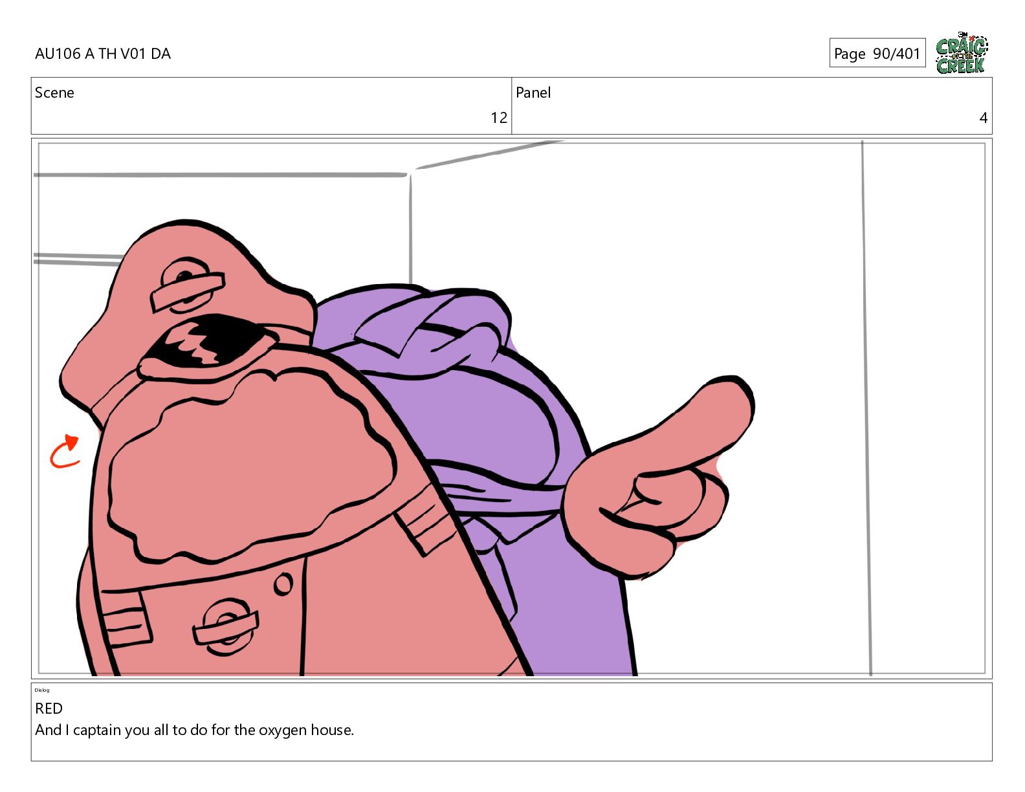
Task: Click the storyboard panel drawing
Action: click(511, 408)
